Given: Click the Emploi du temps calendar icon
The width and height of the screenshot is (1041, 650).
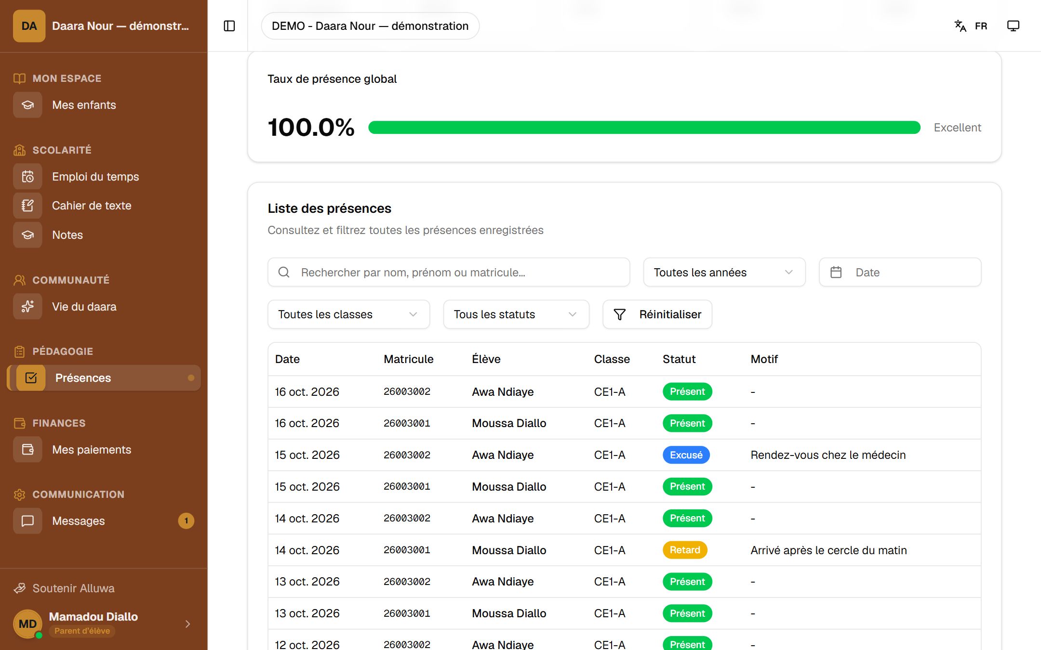Looking at the screenshot, I should tap(28, 177).
